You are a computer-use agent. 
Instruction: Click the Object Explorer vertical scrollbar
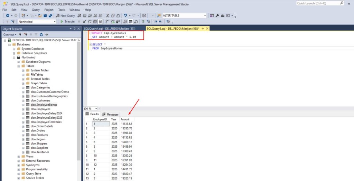(x=79, y=101)
